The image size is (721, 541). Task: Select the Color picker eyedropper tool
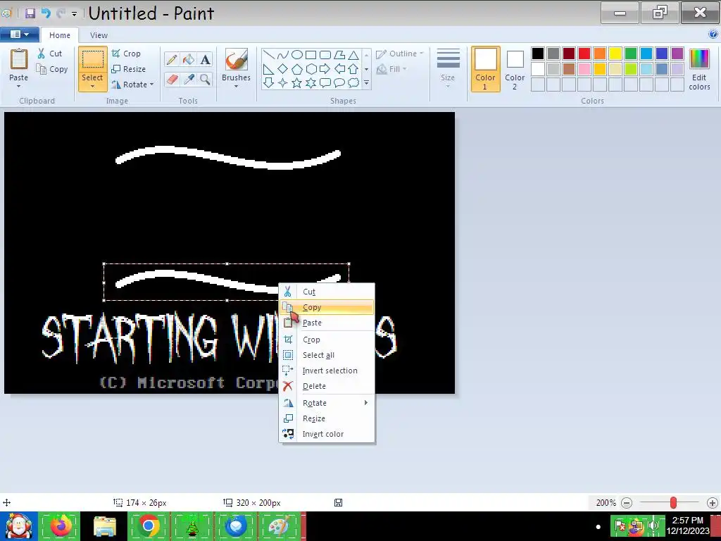(189, 79)
